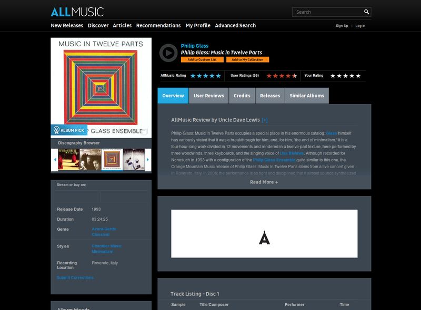This screenshot has width=421, height=310.
Task: Rate the album with the first Your Rating star
Action: pos(333,76)
